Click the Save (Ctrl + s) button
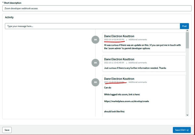The width and height of the screenshot is (195, 135). click(182, 130)
